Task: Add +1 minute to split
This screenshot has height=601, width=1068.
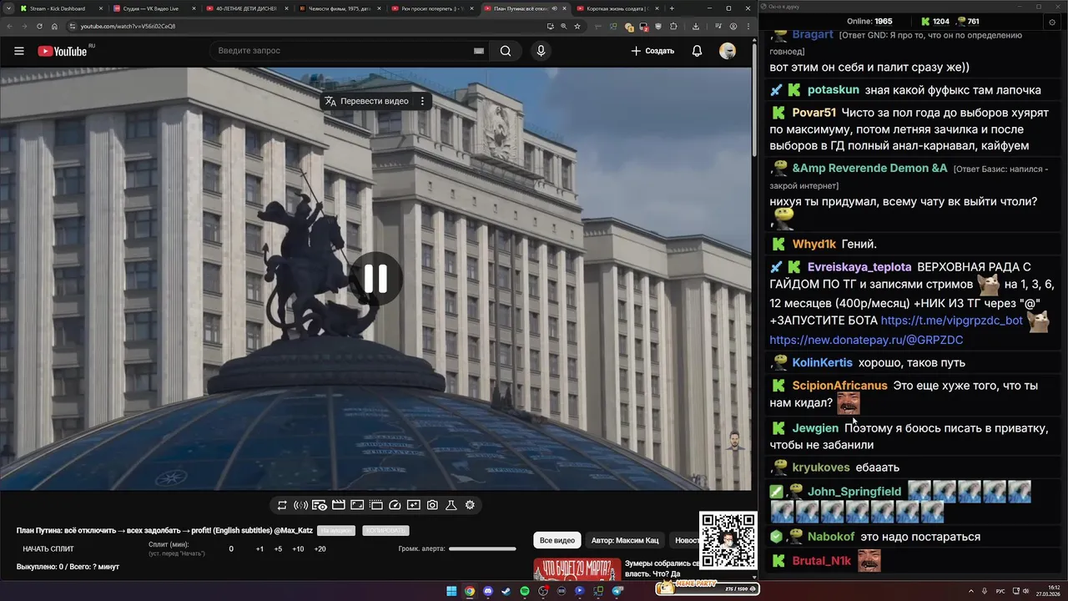Action: [x=259, y=549]
